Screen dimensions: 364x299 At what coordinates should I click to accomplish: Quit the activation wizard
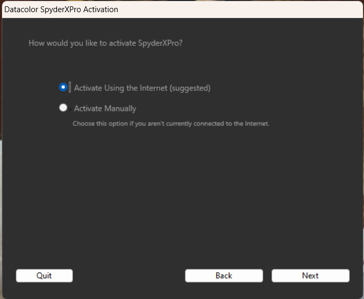pos(44,276)
